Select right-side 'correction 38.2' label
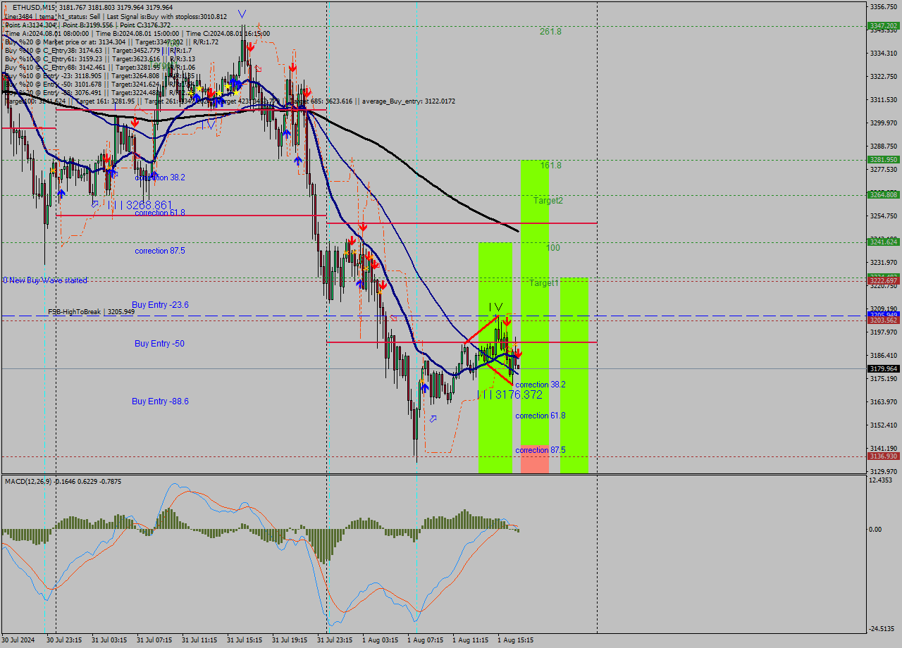The width and height of the screenshot is (902, 648). pos(540,385)
